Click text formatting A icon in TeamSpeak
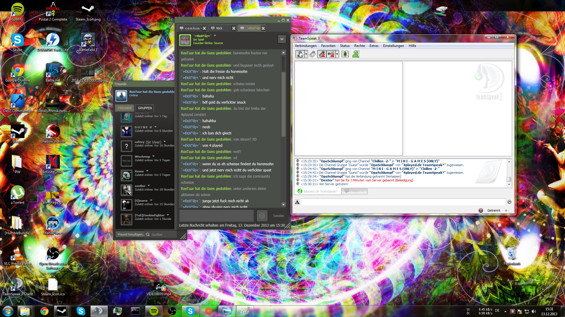 (x=297, y=202)
